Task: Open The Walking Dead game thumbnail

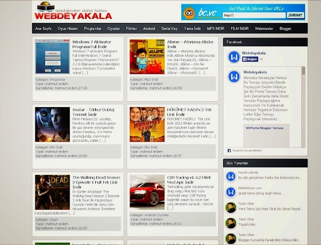Action: pyautogui.click(x=52, y=192)
